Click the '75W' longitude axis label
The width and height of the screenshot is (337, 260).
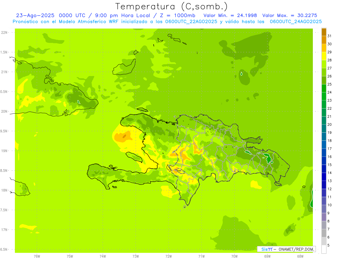pyautogui.click(x=70, y=256)
